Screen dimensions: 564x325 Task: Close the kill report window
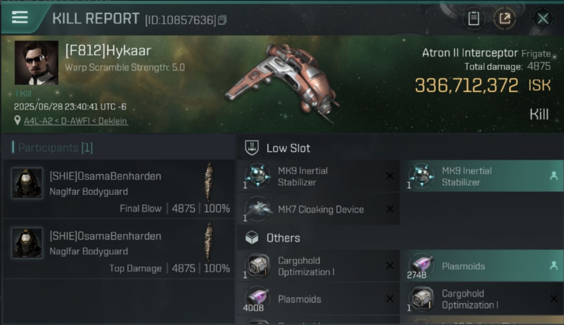point(543,19)
